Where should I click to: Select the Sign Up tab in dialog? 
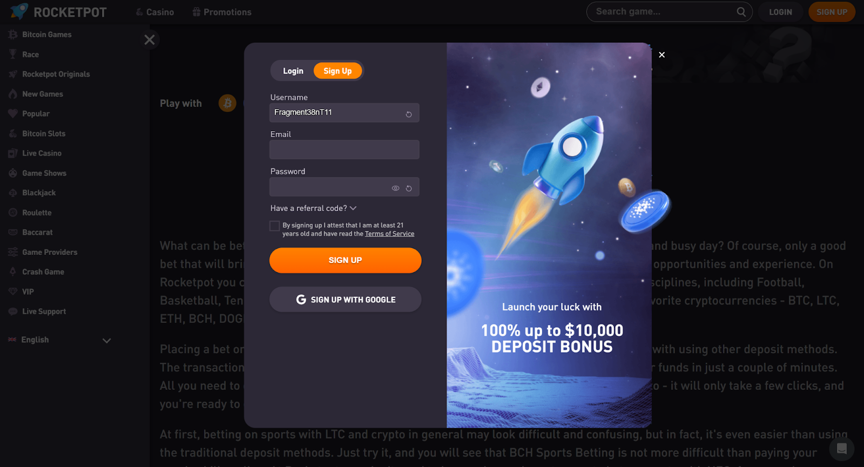click(337, 71)
